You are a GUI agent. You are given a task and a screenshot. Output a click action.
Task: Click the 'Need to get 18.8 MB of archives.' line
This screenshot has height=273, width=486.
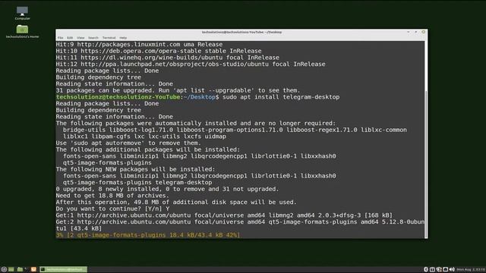point(112,196)
